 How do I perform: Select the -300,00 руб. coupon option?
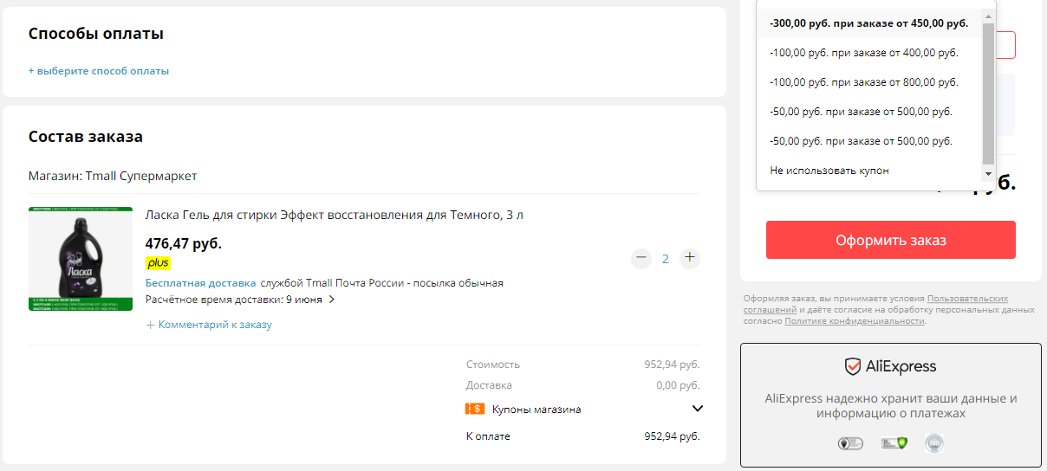(869, 23)
